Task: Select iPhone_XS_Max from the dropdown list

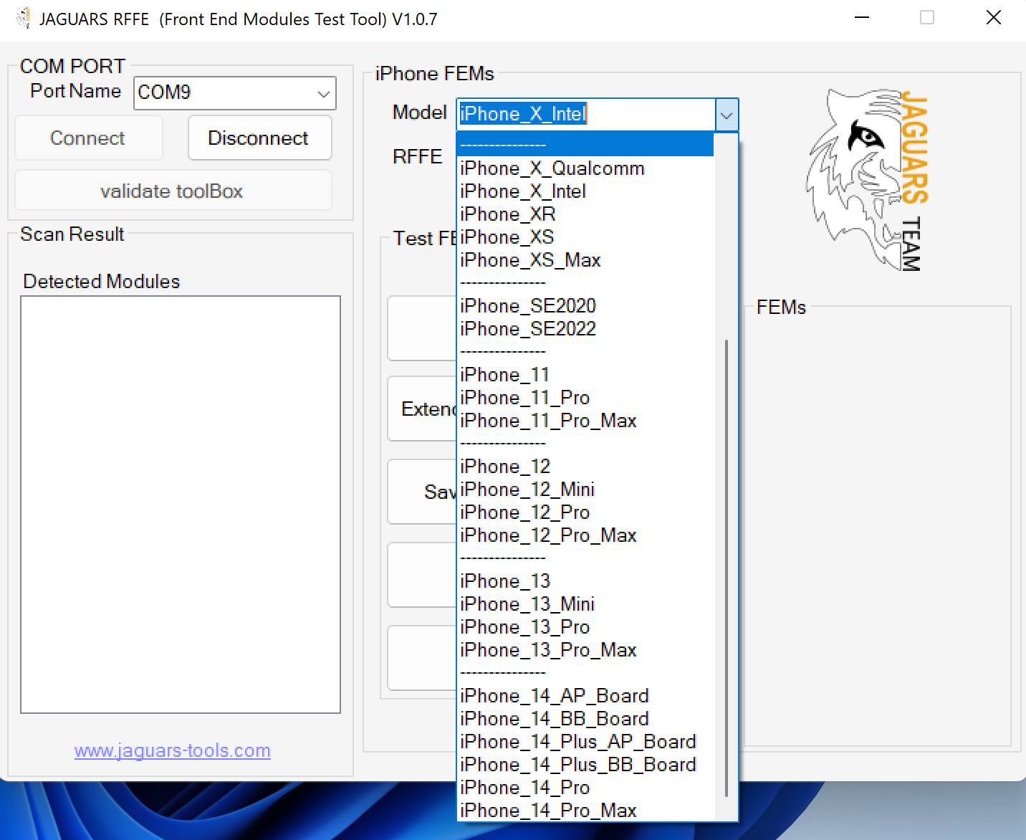Action: (586, 260)
